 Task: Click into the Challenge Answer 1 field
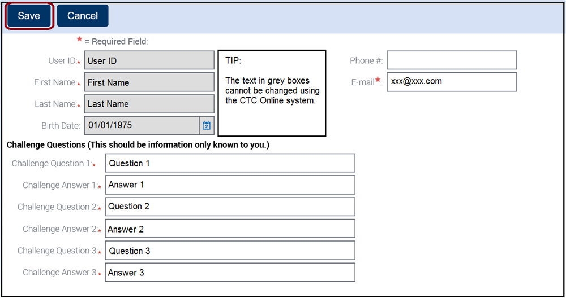coord(230,185)
